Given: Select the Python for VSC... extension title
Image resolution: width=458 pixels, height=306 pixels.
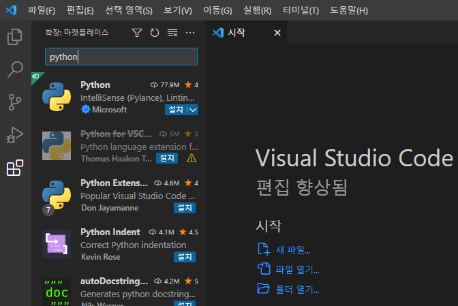Looking at the screenshot, I should point(116,134).
